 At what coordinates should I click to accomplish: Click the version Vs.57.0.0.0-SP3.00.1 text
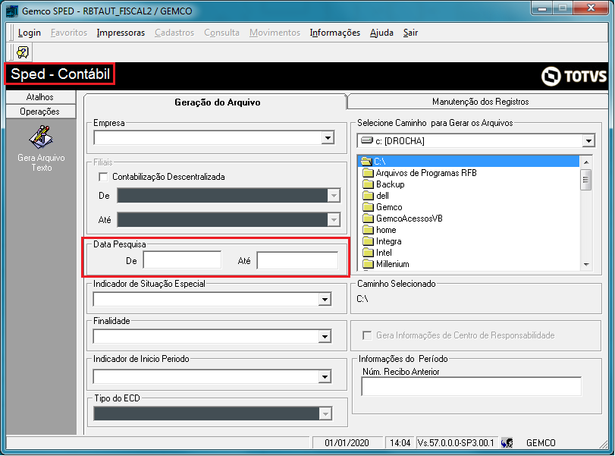(x=457, y=443)
